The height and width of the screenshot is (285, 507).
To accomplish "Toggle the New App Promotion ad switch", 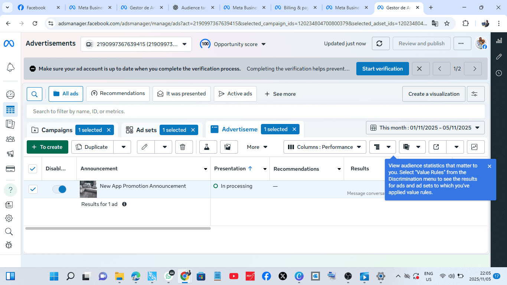I will [x=59, y=189].
